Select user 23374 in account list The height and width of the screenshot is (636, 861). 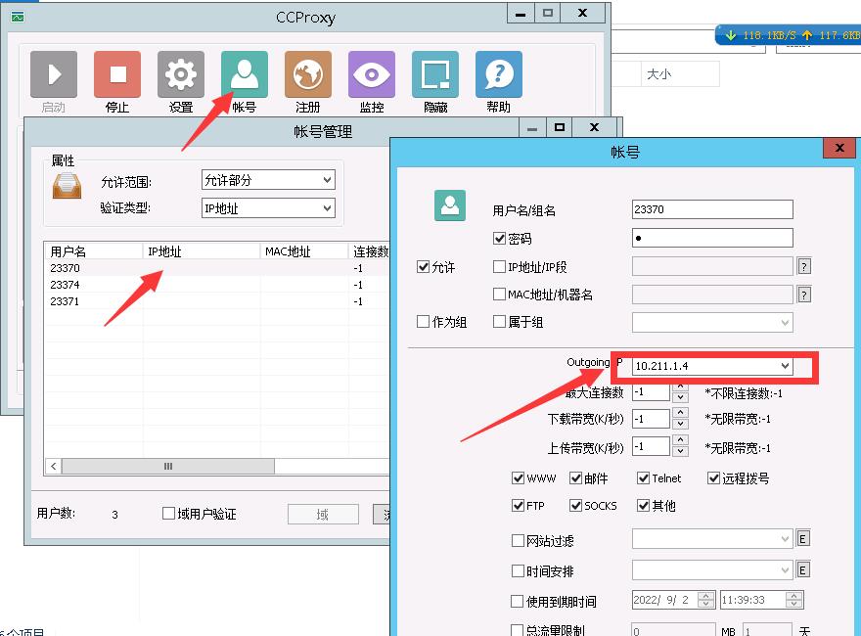click(66, 285)
